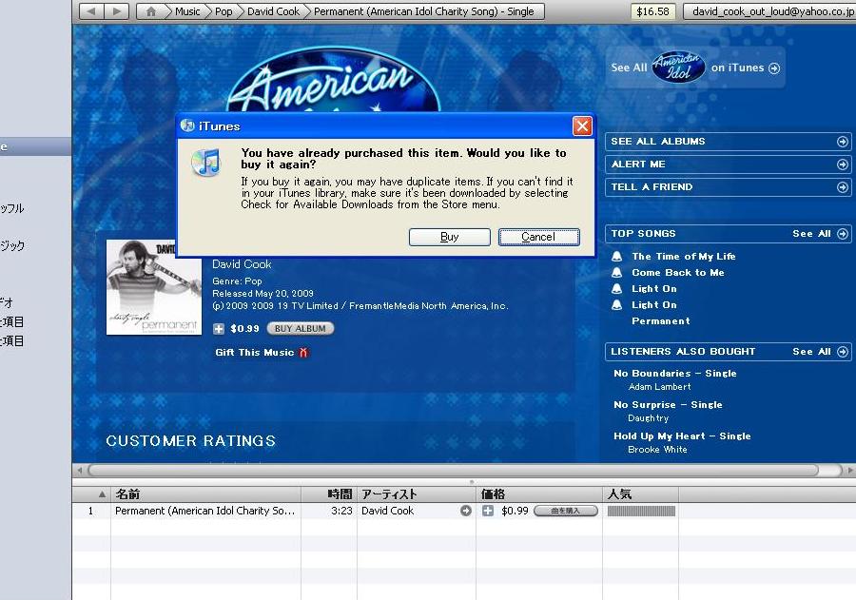Image resolution: width=856 pixels, height=600 pixels.
Task: Click the popularity bar in the track row
Action: coord(641,511)
